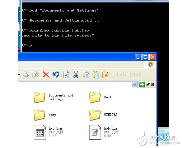182x148 pixels.
Task: Click the Windows flag logo in Explorer
Action: coord(151,65)
